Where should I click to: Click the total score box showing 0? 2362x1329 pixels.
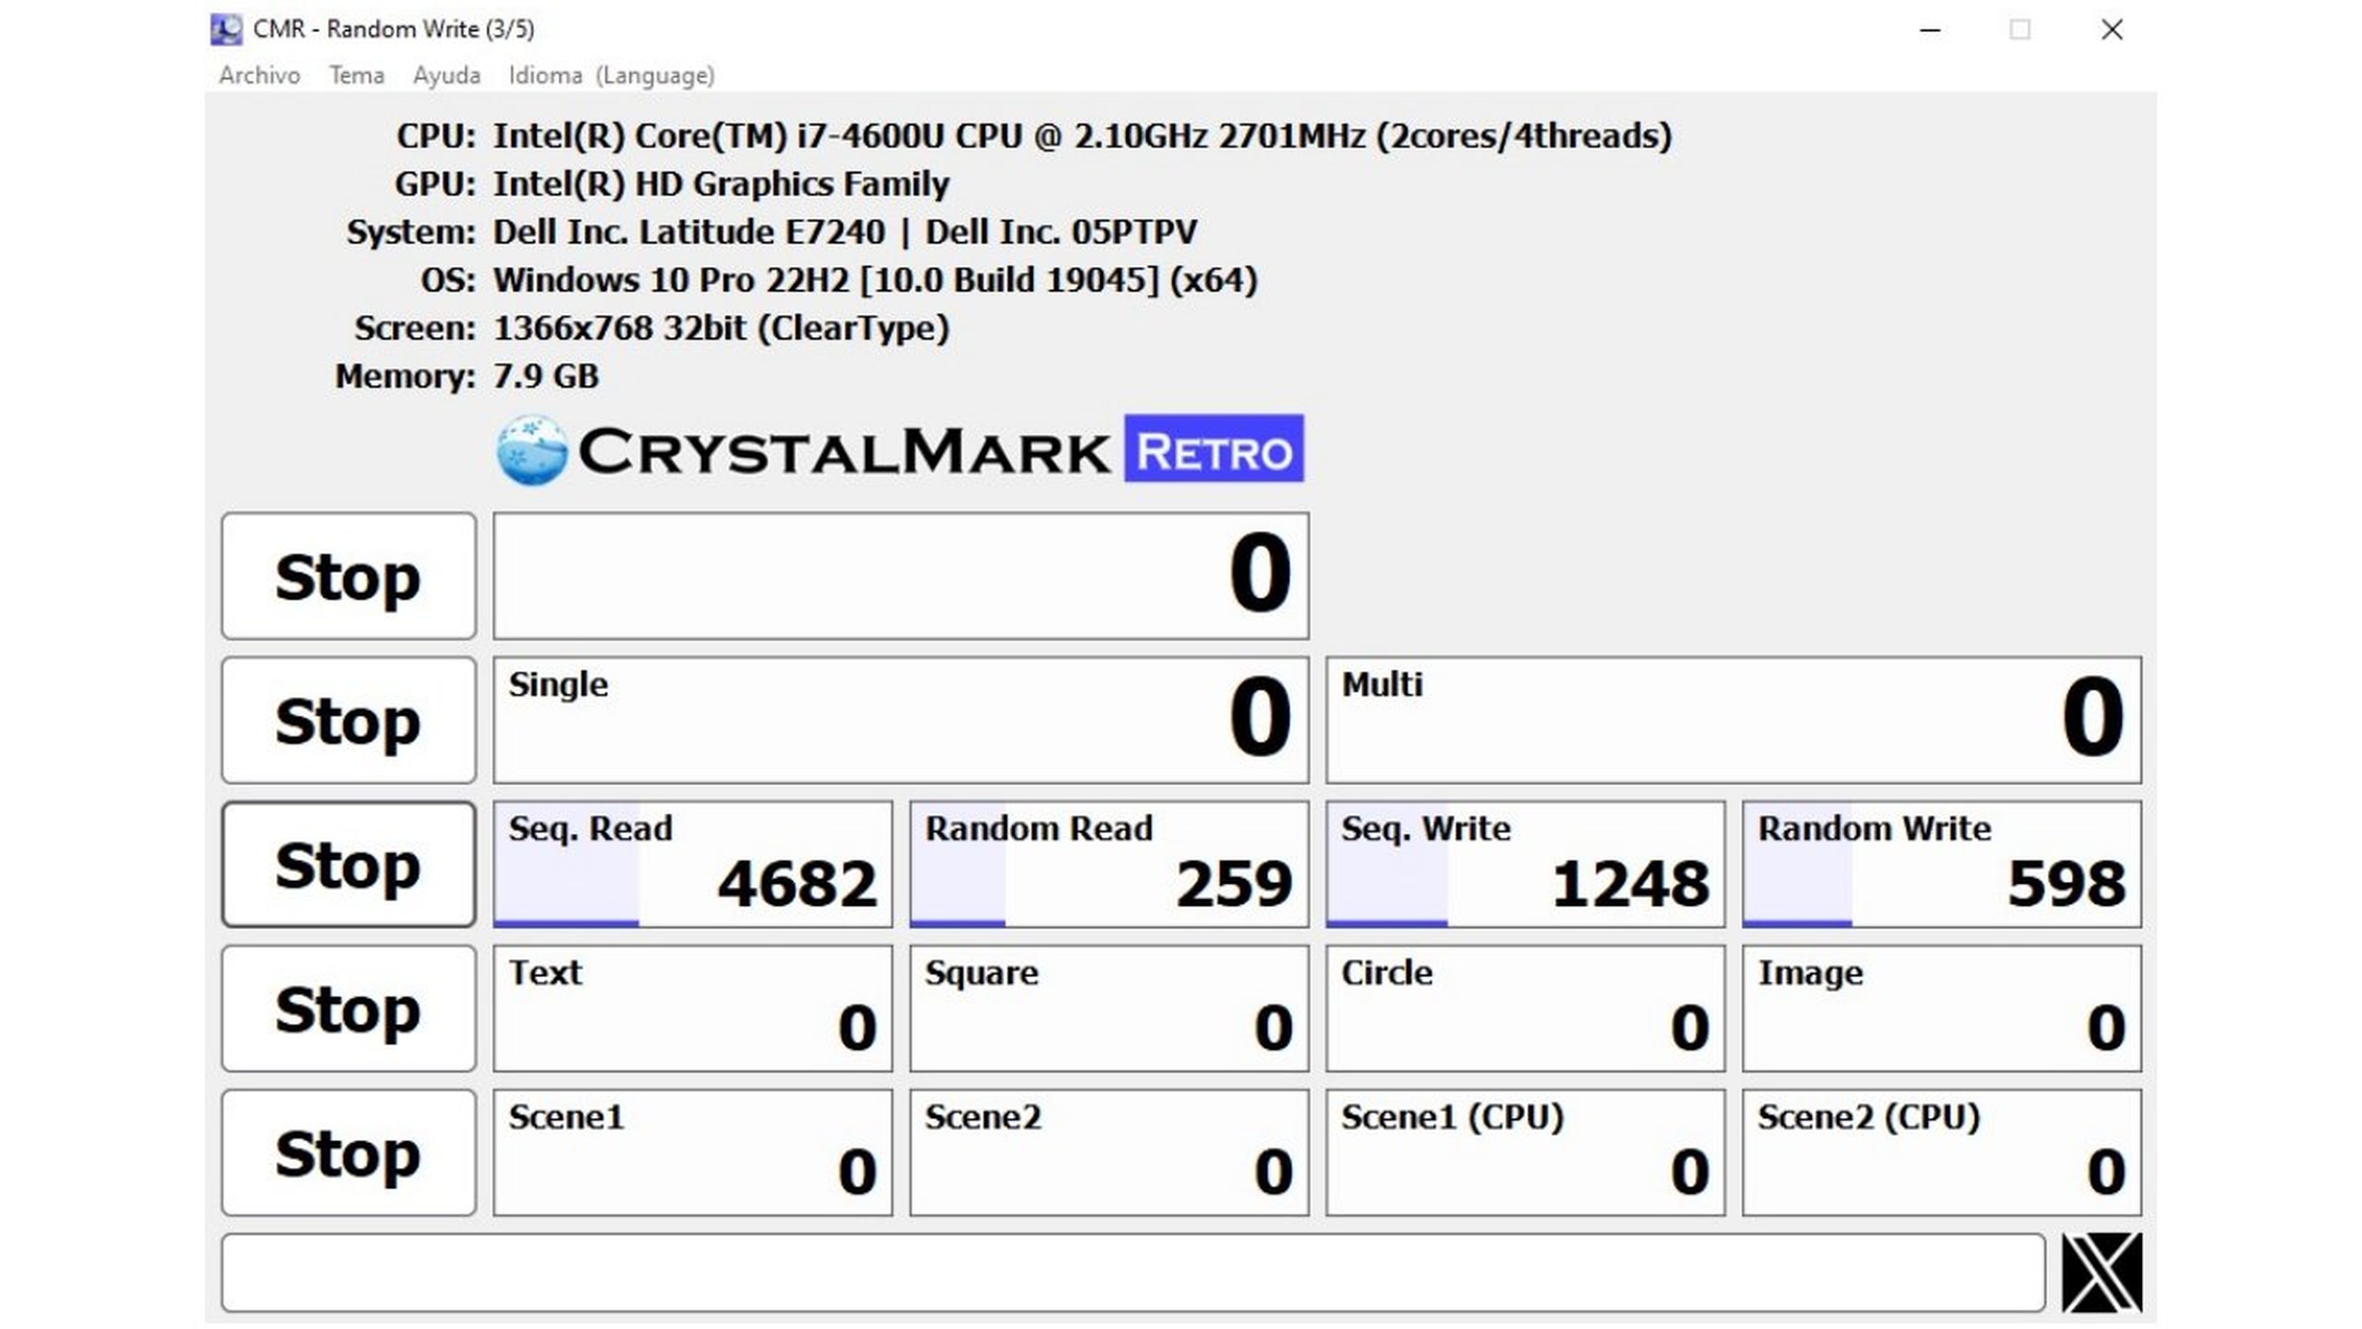point(901,576)
